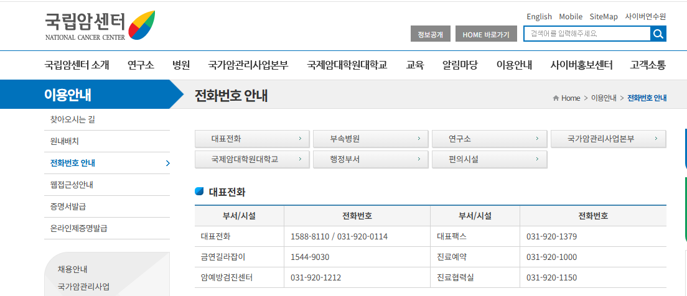Click the 전화번호 안내 breadcrumb link
The width and height of the screenshot is (687, 296).
(647, 98)
